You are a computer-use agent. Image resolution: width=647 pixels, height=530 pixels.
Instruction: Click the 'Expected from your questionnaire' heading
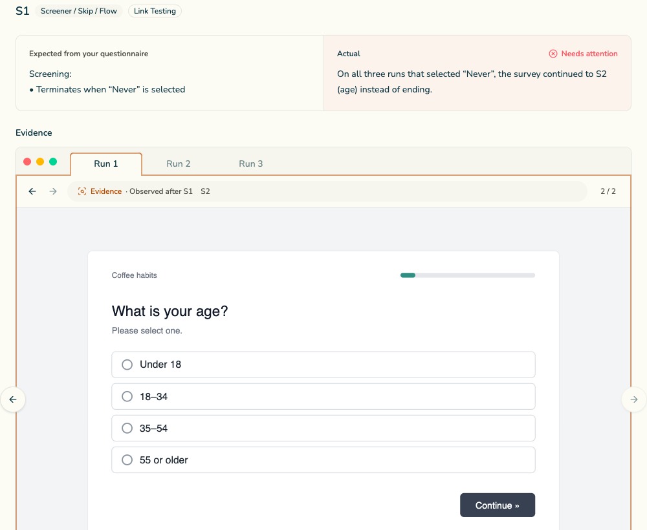(x=88, y=54)
